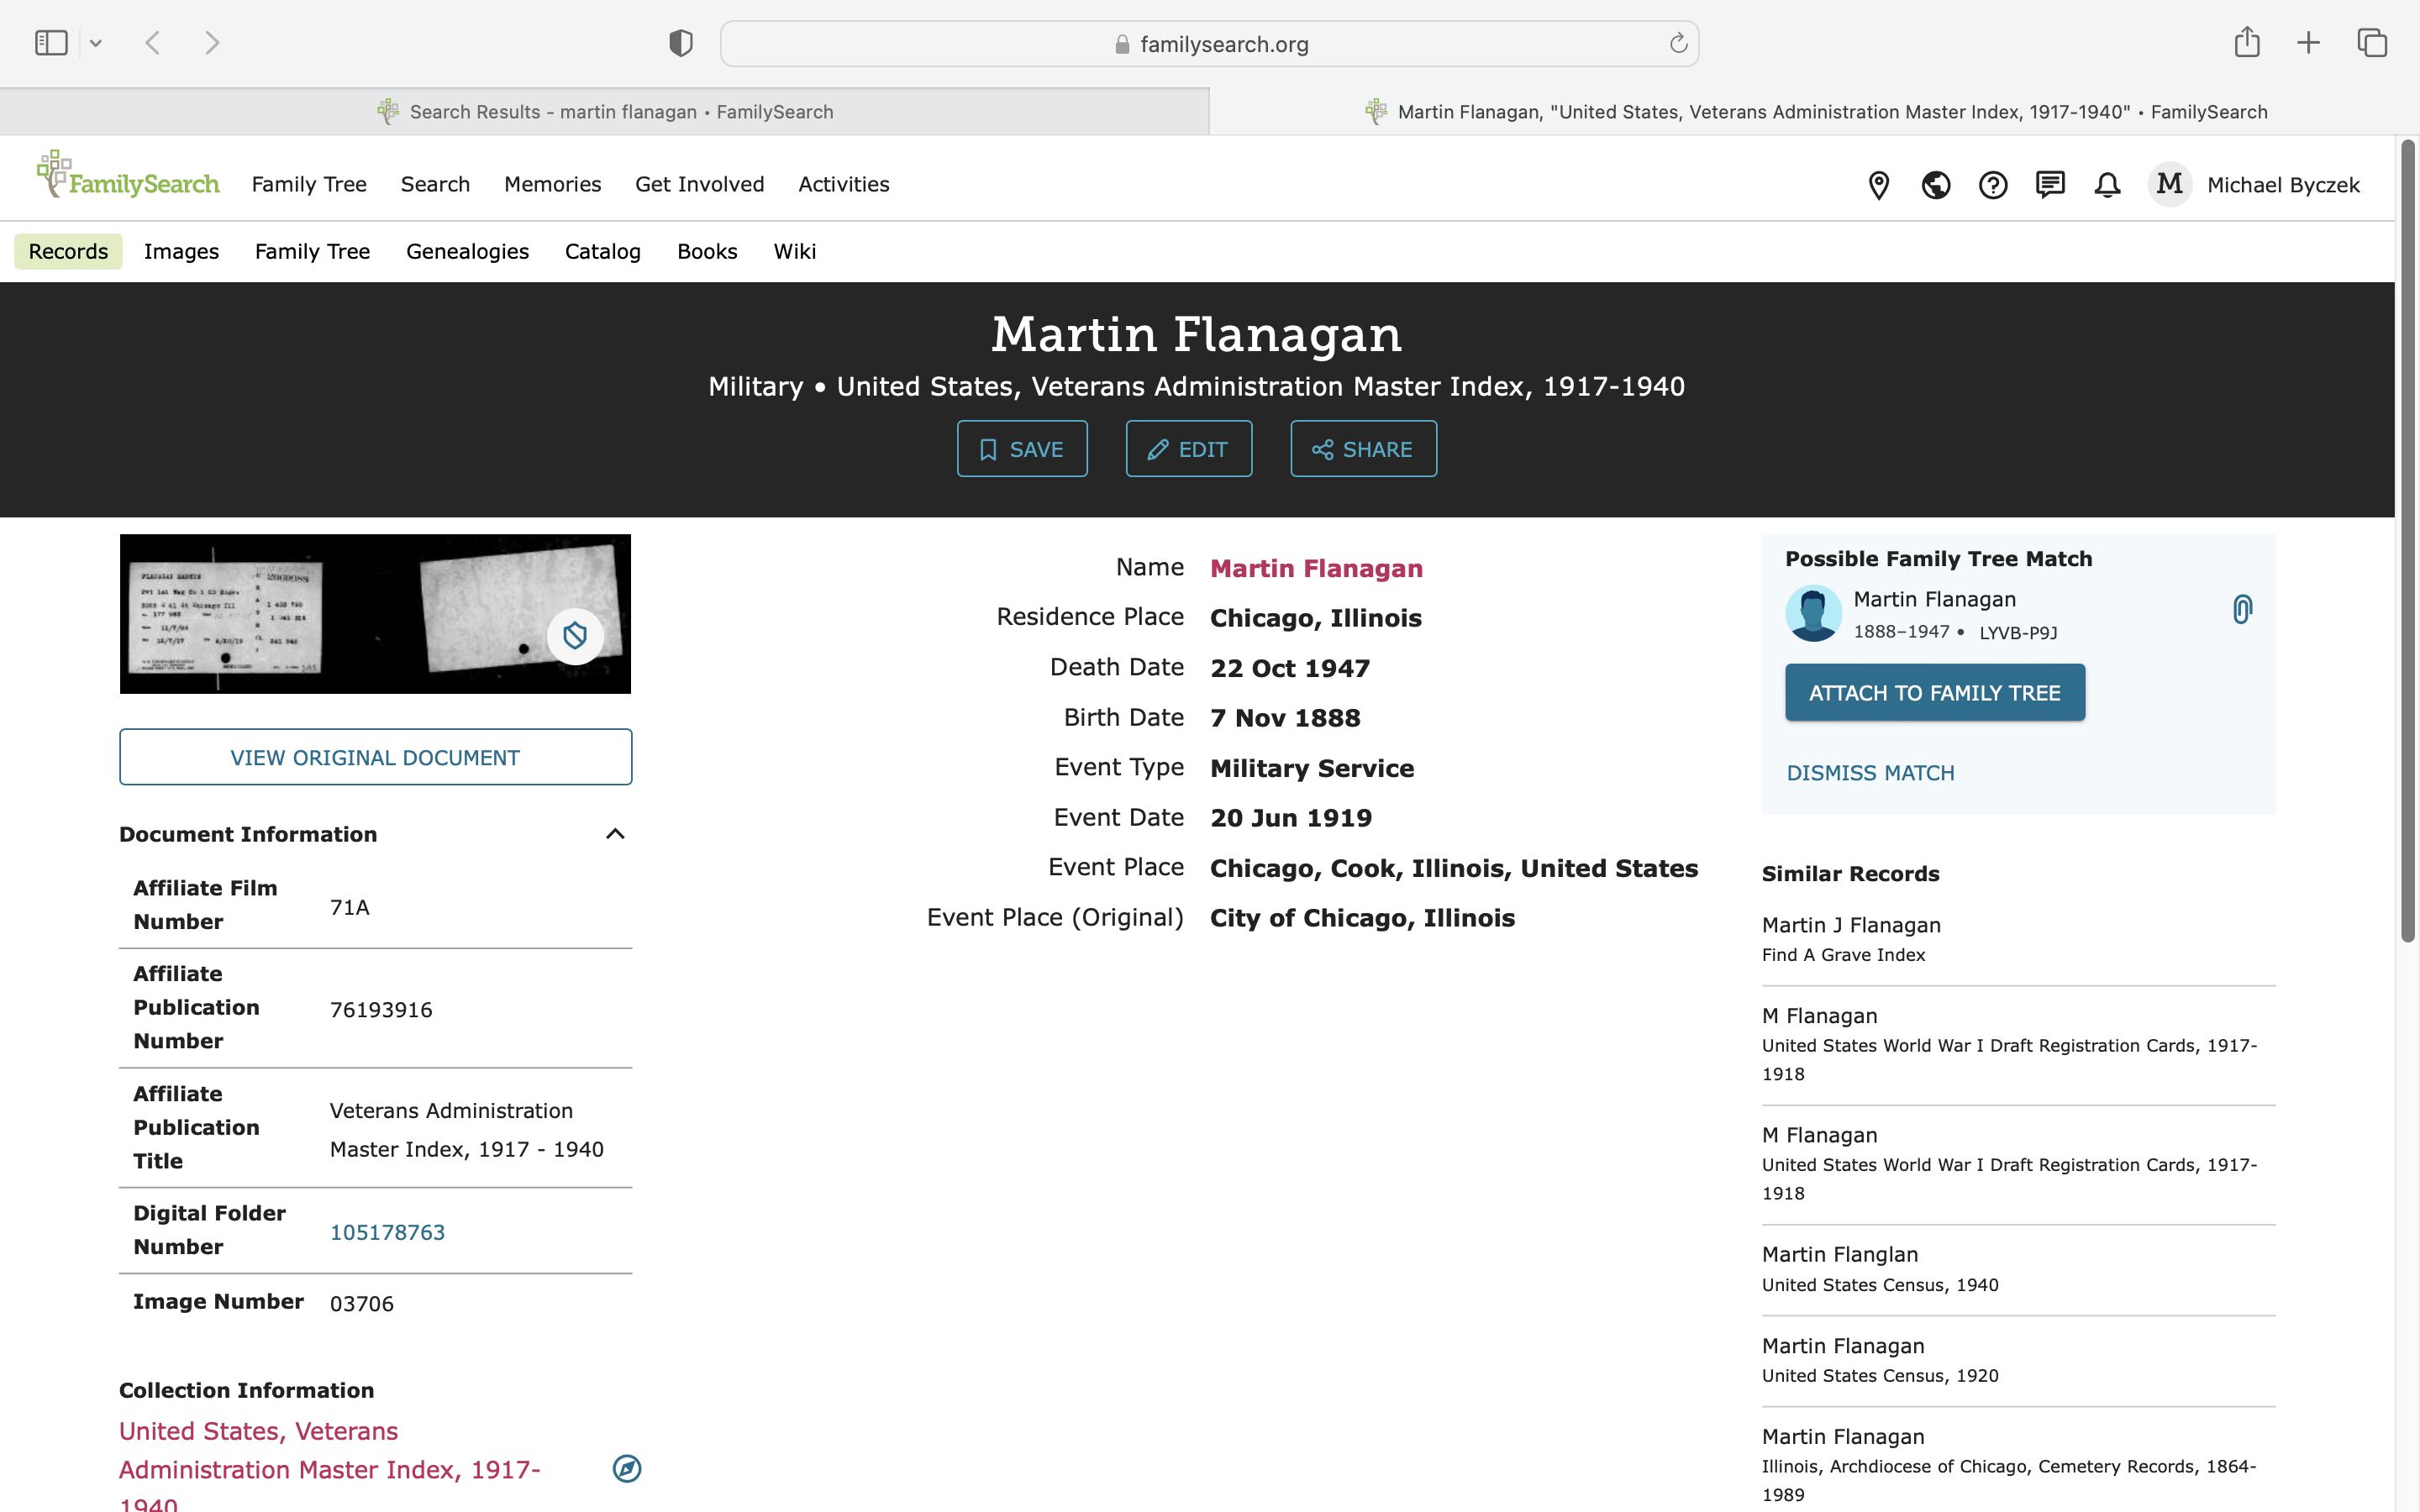Open the messages chat icon
Screen dimensions: 2420x1512
click(2050, 185)
